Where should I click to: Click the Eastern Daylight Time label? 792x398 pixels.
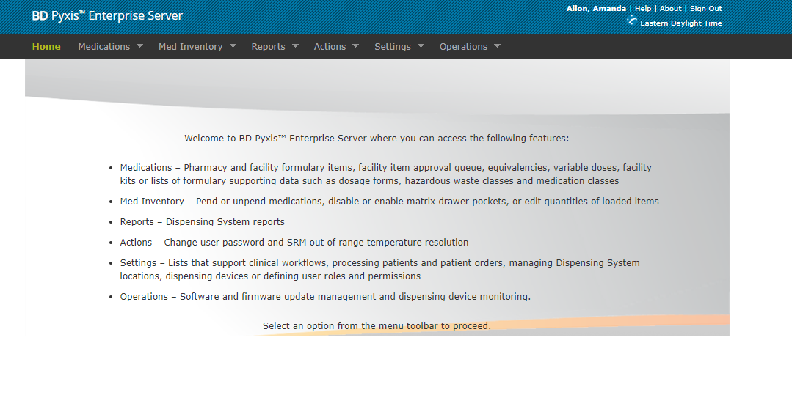[x=680, y=23]
